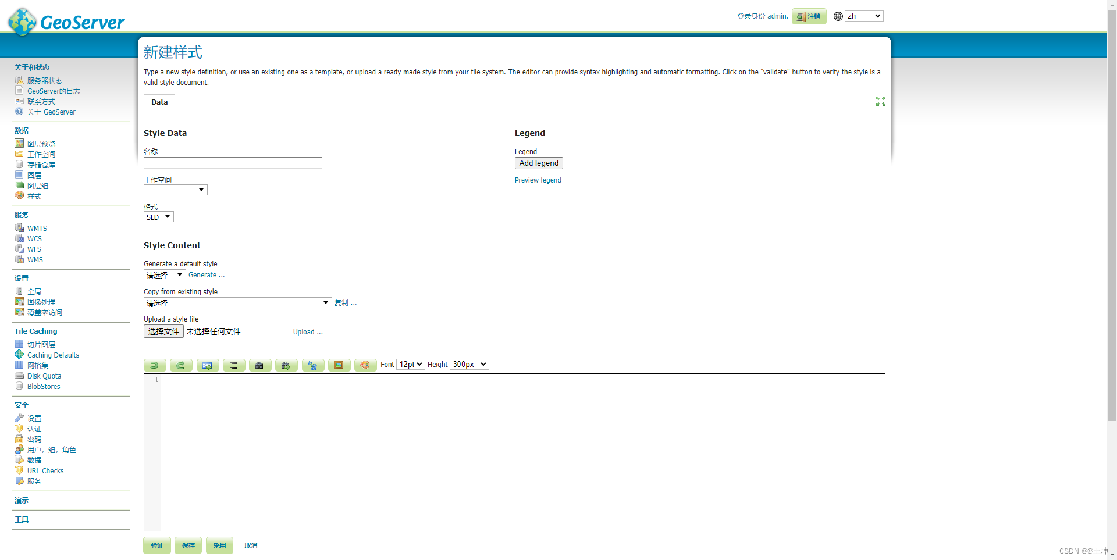Screen dimensions: 1117x560
Task: Open the Copy from existing style dropdown
Action: pyautogui.click(x=238, y=303)
